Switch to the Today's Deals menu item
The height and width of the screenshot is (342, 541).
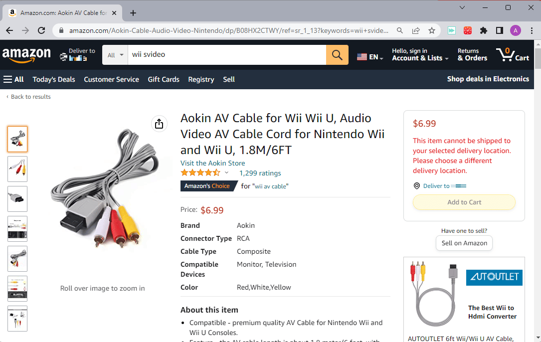(x=53, y=79)
